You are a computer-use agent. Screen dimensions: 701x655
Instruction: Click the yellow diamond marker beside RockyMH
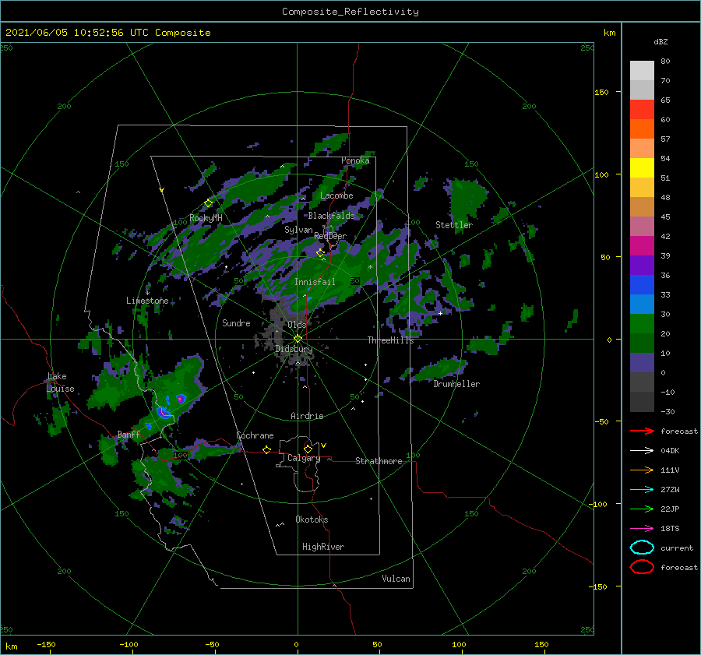click(208, 203)
